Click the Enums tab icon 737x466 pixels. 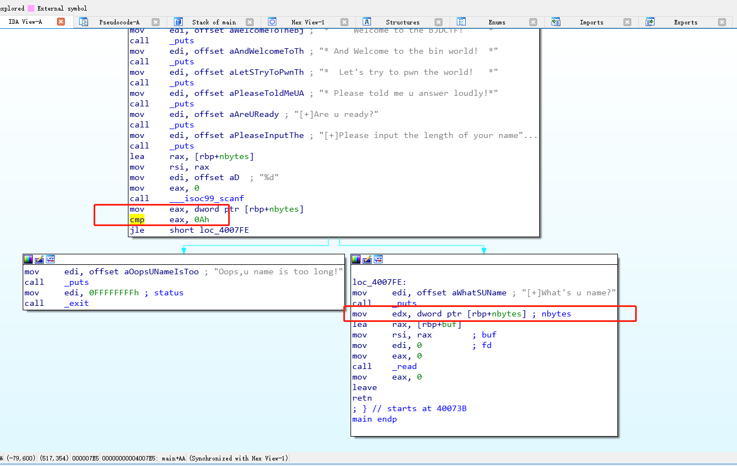[x=461, y=22]
